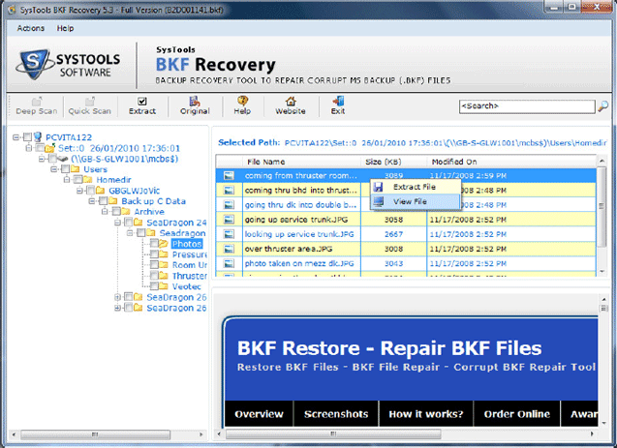Check the Veotec folder checkbox
Screen dimensions: 617x448
(x=154, y=286)
